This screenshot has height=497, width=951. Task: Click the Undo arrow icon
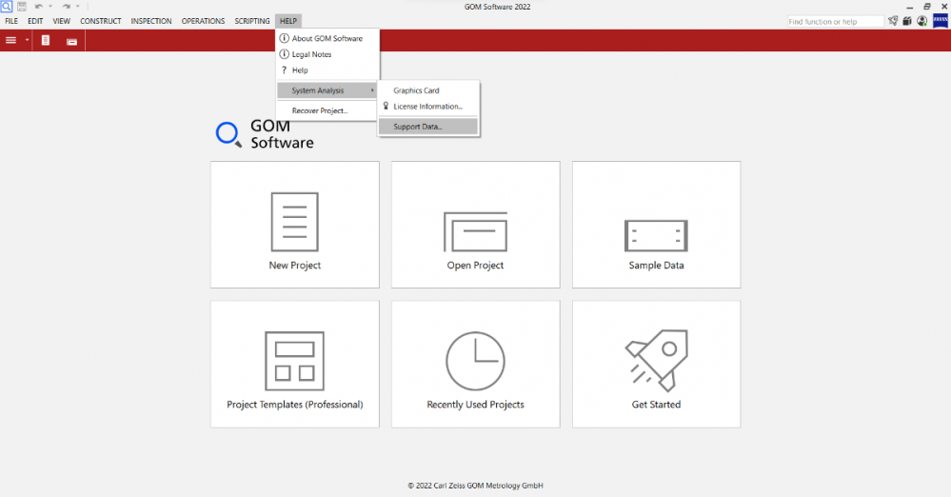click(x=39, y=7)
